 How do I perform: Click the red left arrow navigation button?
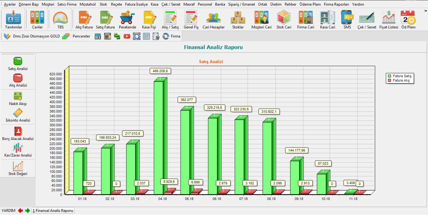click(x=21, y=211)
